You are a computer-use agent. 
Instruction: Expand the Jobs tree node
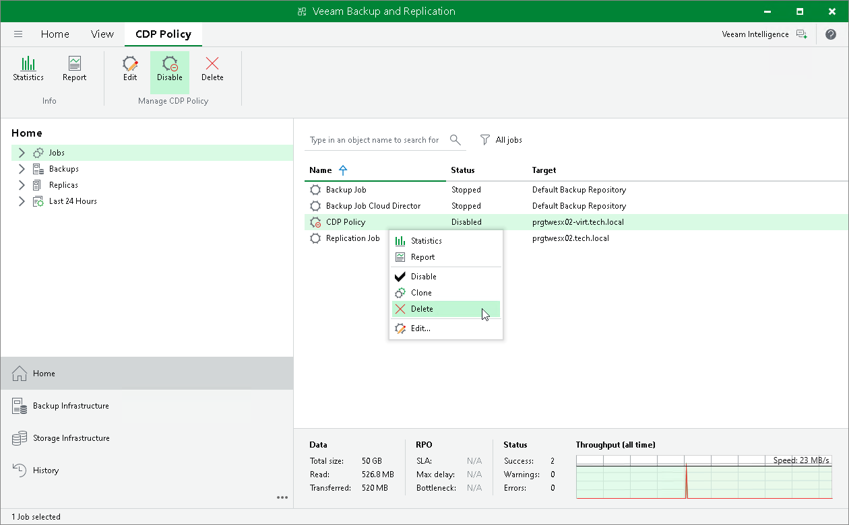point(22,153)
